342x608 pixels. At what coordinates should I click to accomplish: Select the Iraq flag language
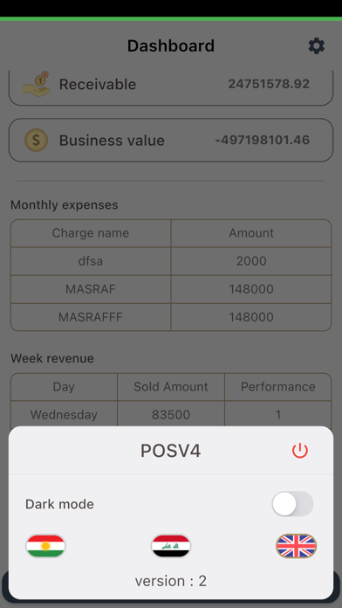tap(171, 546)
